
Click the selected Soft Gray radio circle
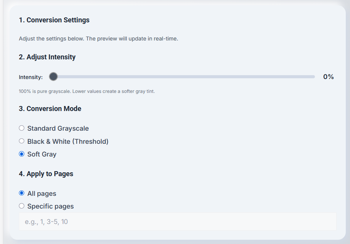pyautogui.click(x=22, y=154)
